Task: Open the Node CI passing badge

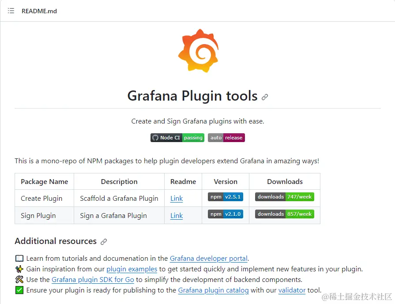Action: coord(177,138)
